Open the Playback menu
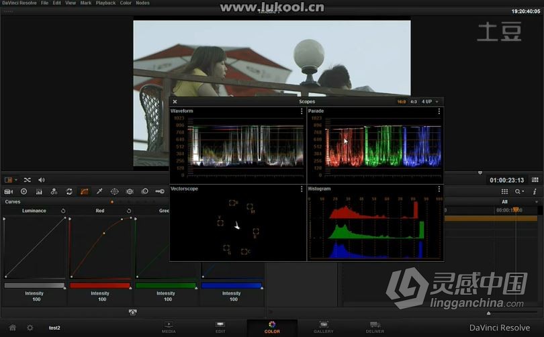The width and height of the screenshot is (544, 337). click(106, 3)
